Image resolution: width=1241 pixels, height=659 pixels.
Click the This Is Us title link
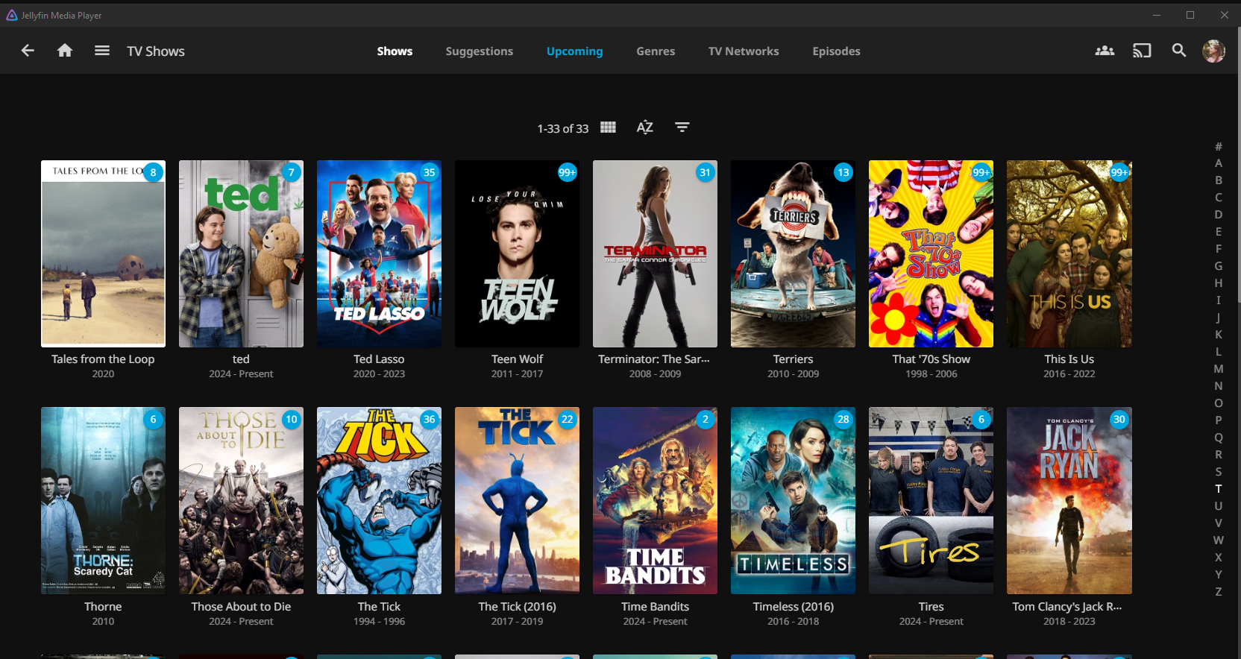click(x=1069, y=359)
